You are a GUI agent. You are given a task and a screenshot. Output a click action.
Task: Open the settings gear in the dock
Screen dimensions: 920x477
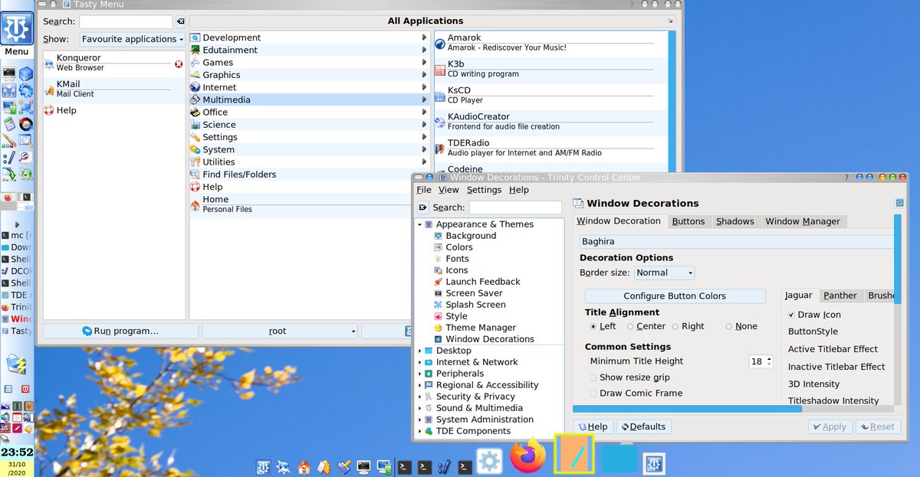489,462
